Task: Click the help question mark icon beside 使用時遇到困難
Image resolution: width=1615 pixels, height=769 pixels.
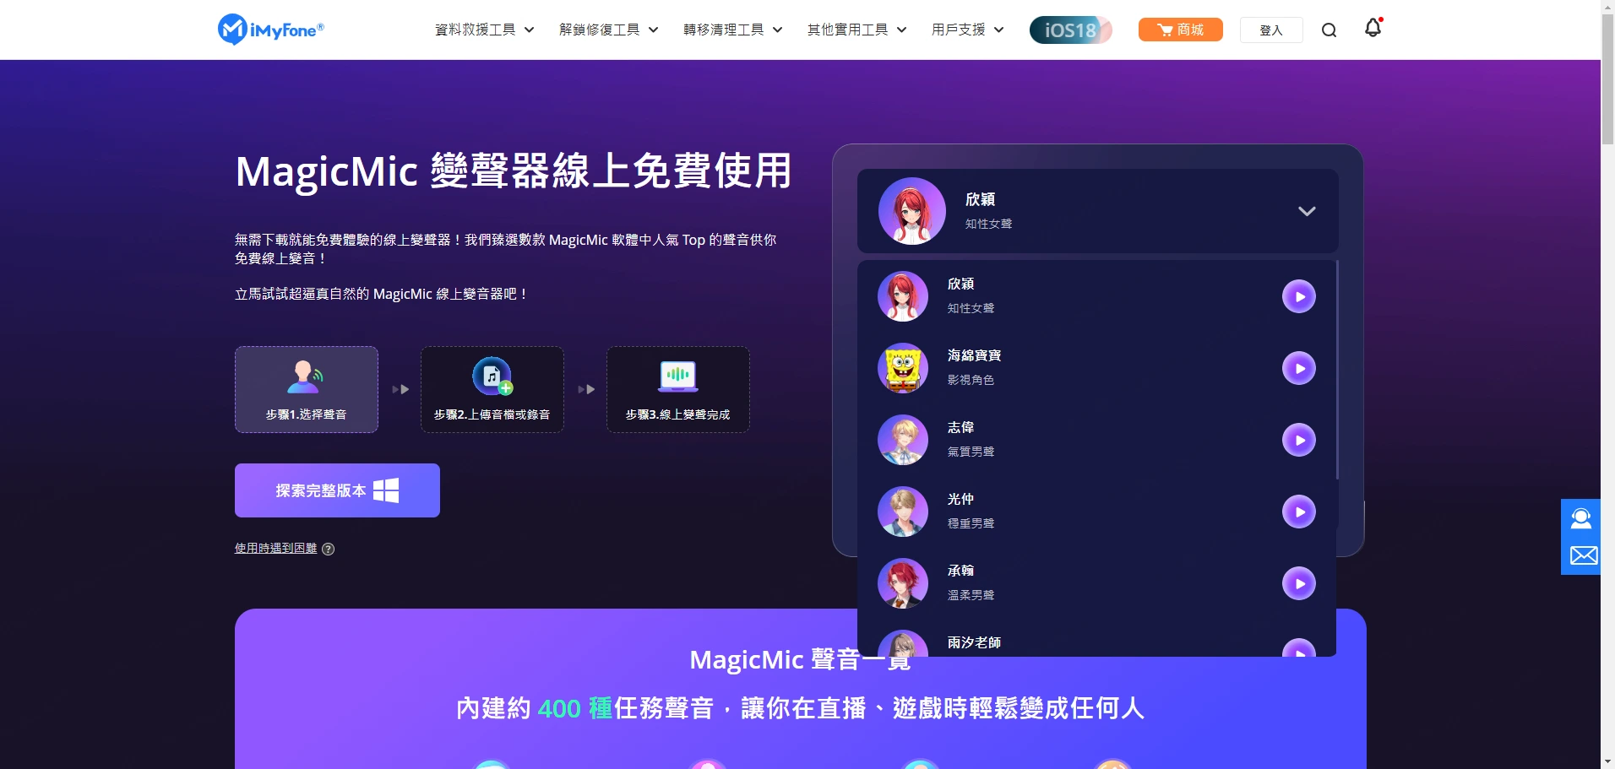Action: (329, 549)
